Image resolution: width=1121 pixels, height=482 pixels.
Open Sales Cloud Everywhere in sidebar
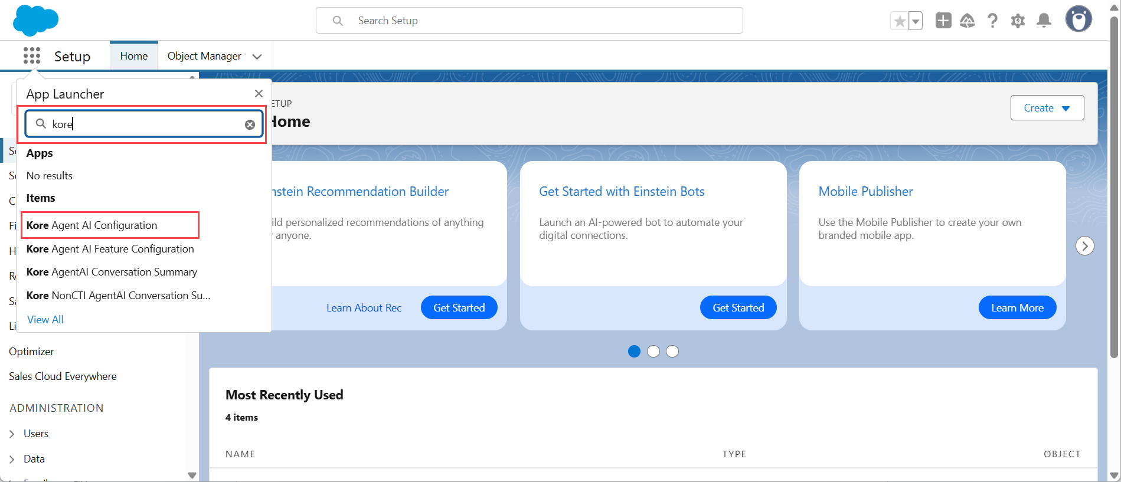coord(63,376)
